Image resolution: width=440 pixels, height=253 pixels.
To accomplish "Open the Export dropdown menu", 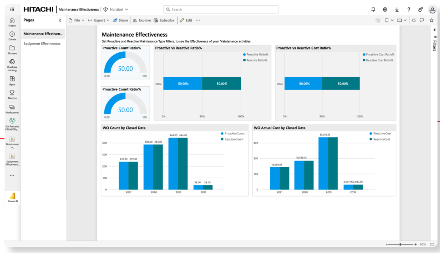I will point(98,20).
